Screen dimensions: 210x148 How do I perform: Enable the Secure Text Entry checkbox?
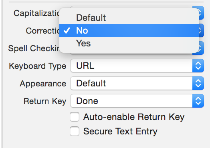(x=75, y=131)
